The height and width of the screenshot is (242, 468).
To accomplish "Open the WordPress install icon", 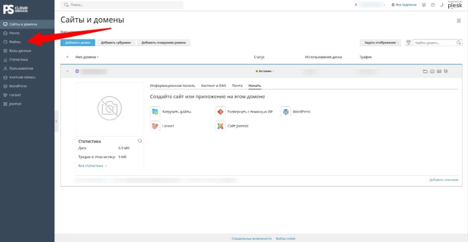I will point(286,112).
